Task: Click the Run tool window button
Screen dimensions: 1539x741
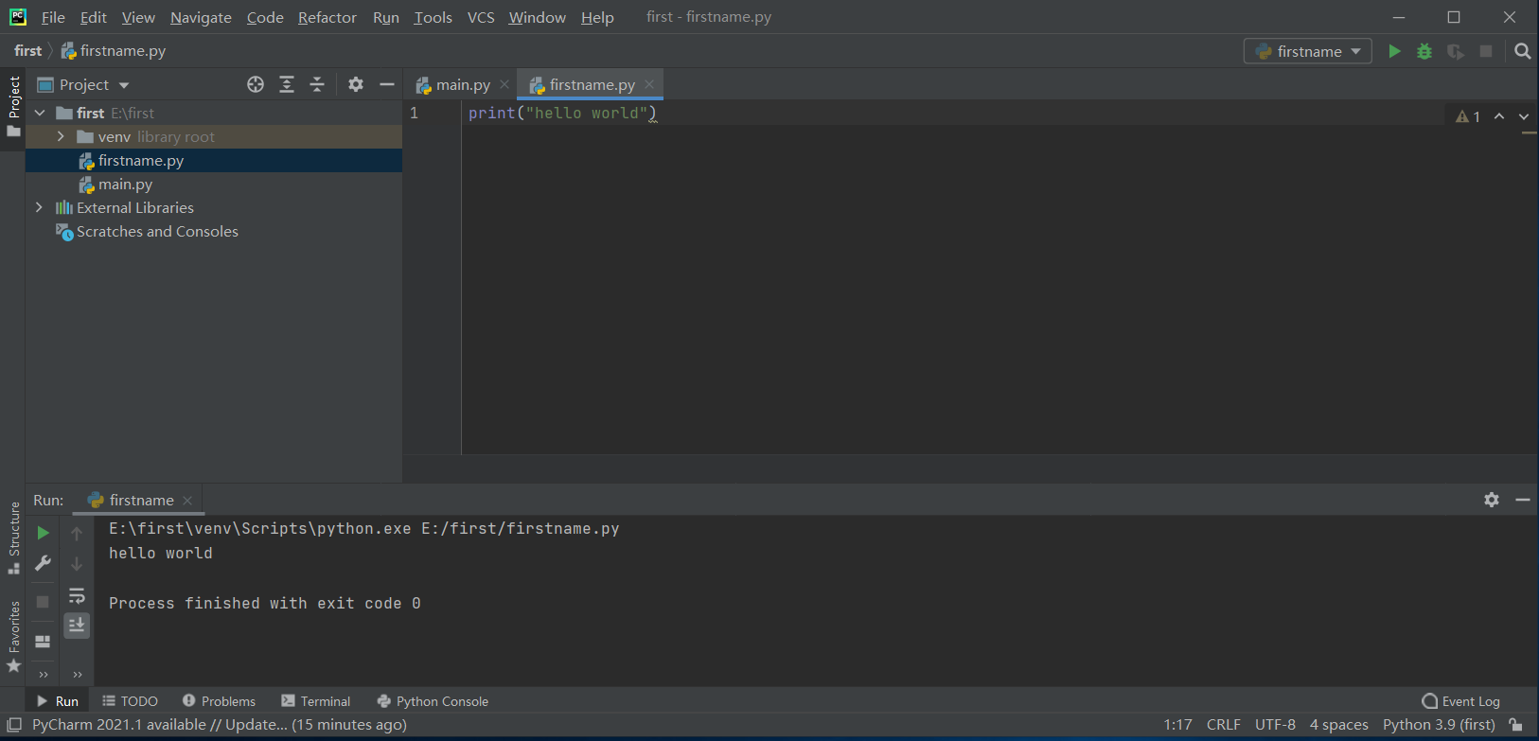Action: coord(57,701)
